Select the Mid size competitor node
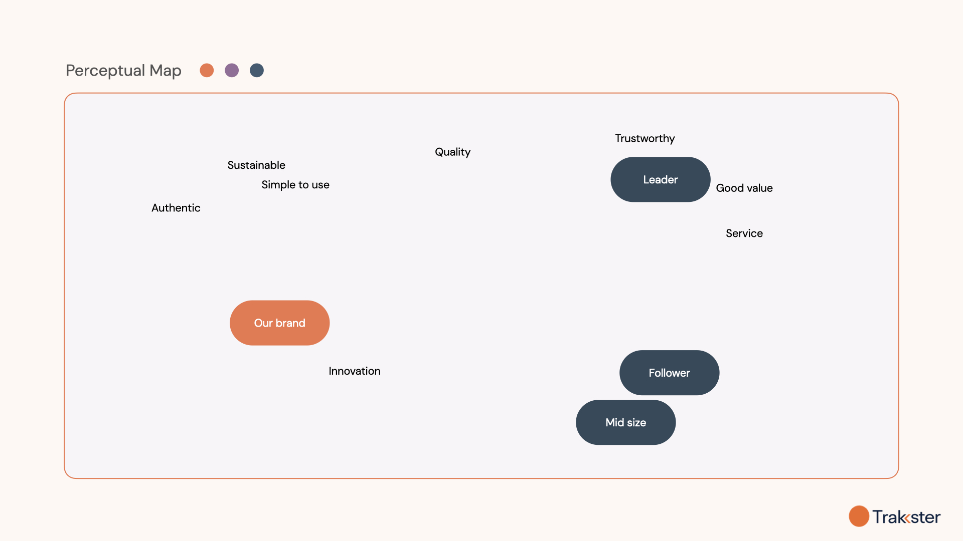 click(x=625, y=422)
